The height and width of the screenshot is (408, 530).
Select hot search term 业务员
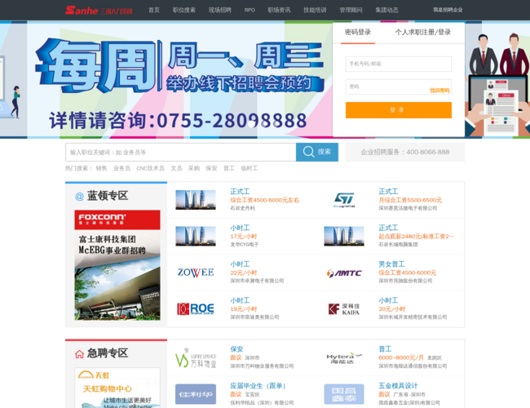tap(121, 168)
